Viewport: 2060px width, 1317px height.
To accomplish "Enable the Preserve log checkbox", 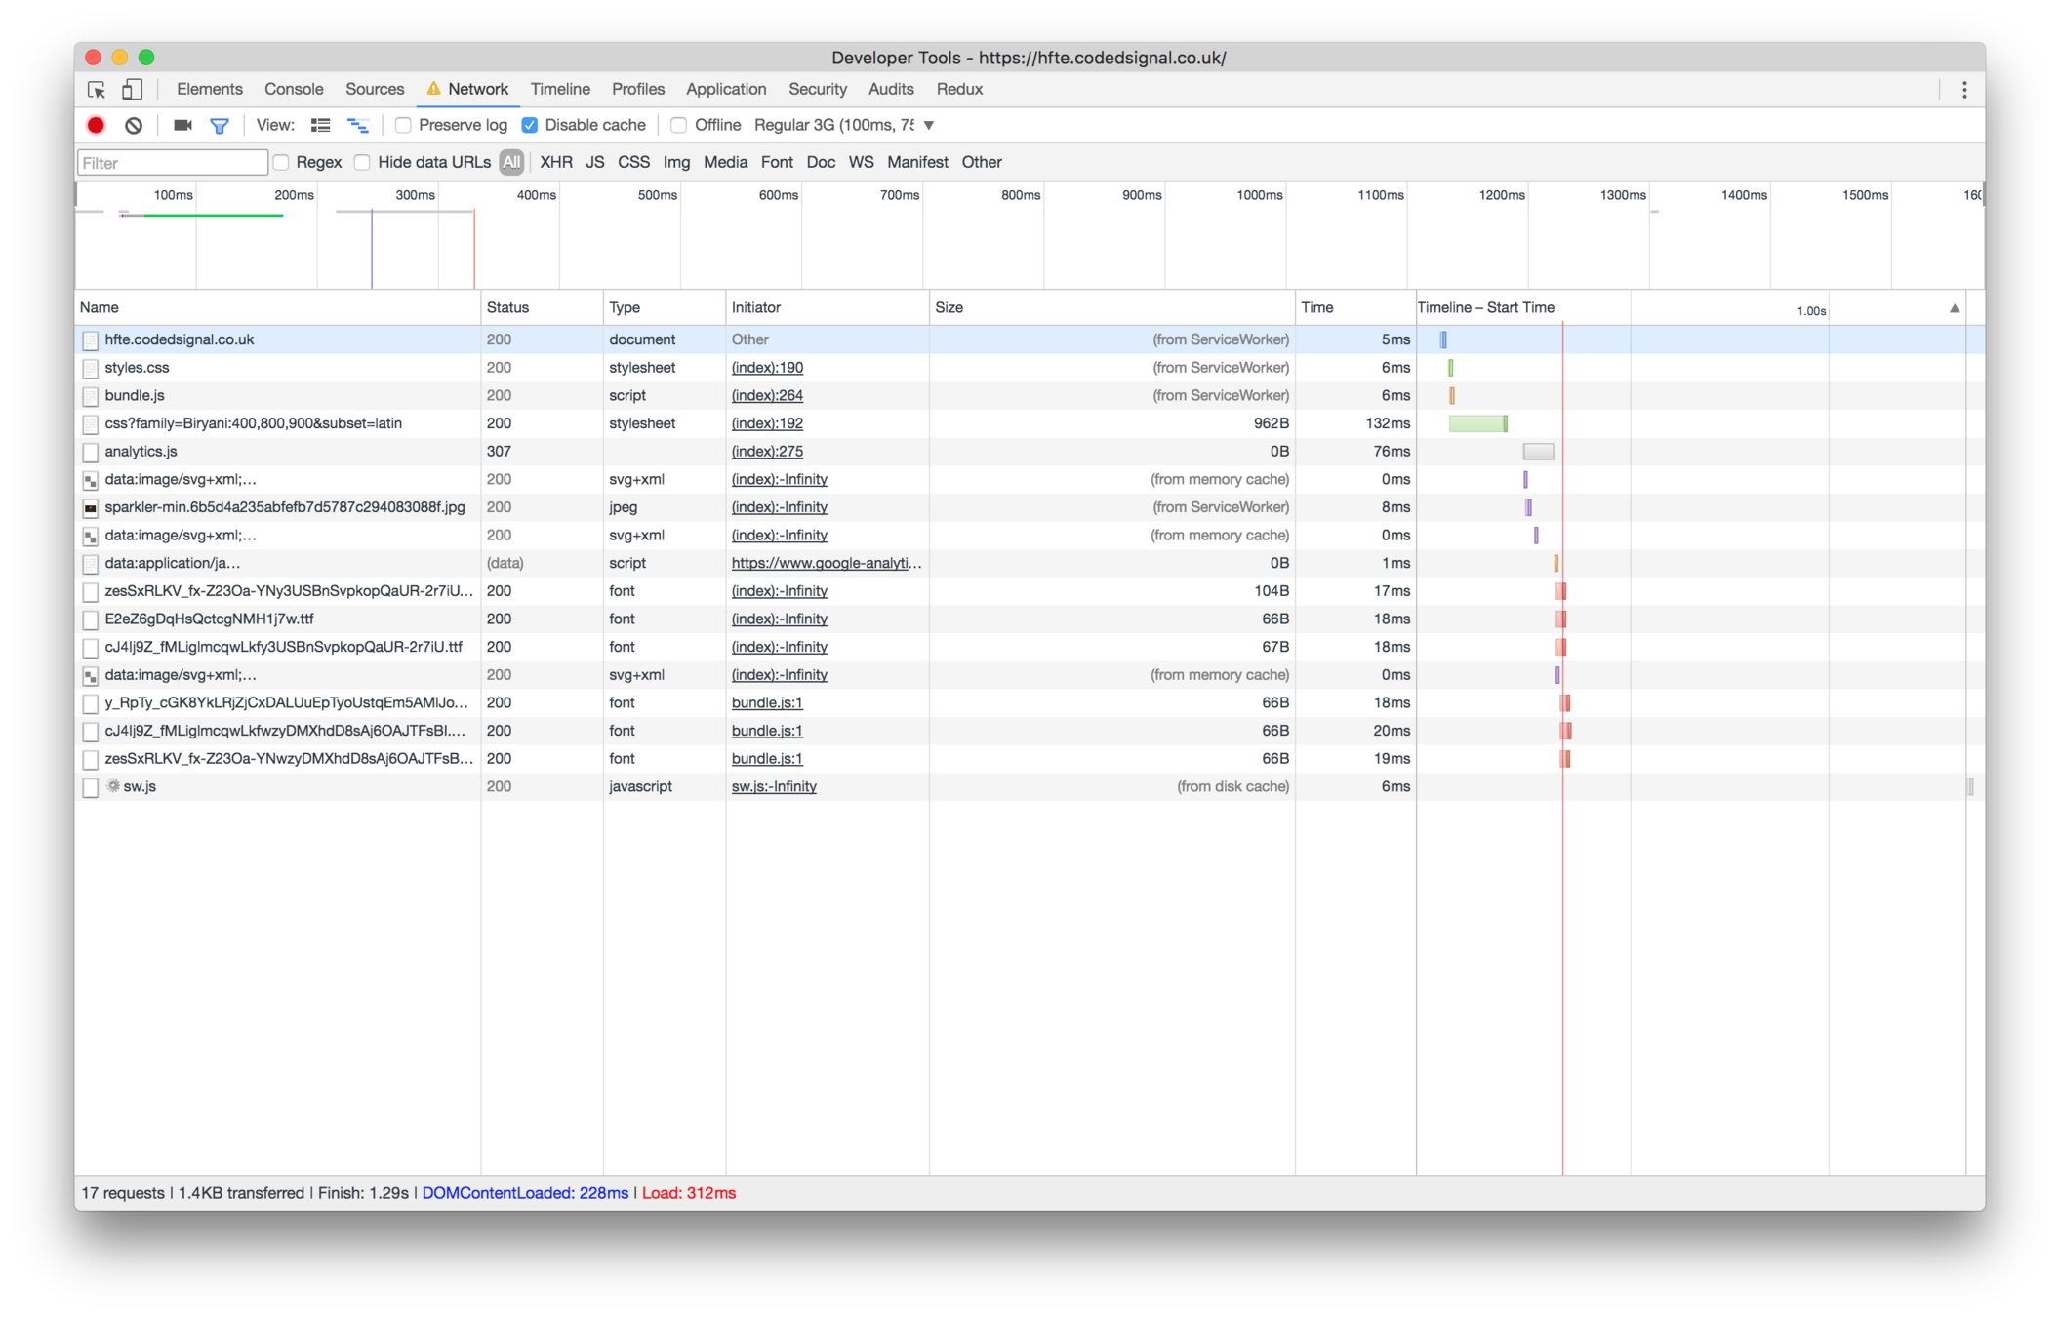I will (x=403, y=125).
